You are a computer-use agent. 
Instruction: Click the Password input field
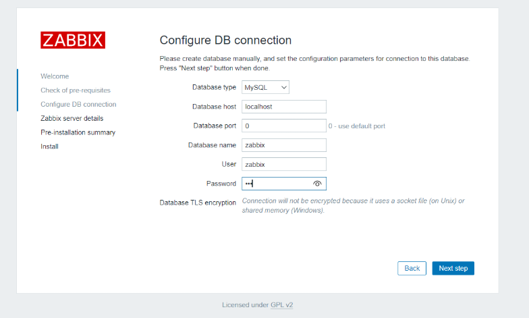point(277,184)
